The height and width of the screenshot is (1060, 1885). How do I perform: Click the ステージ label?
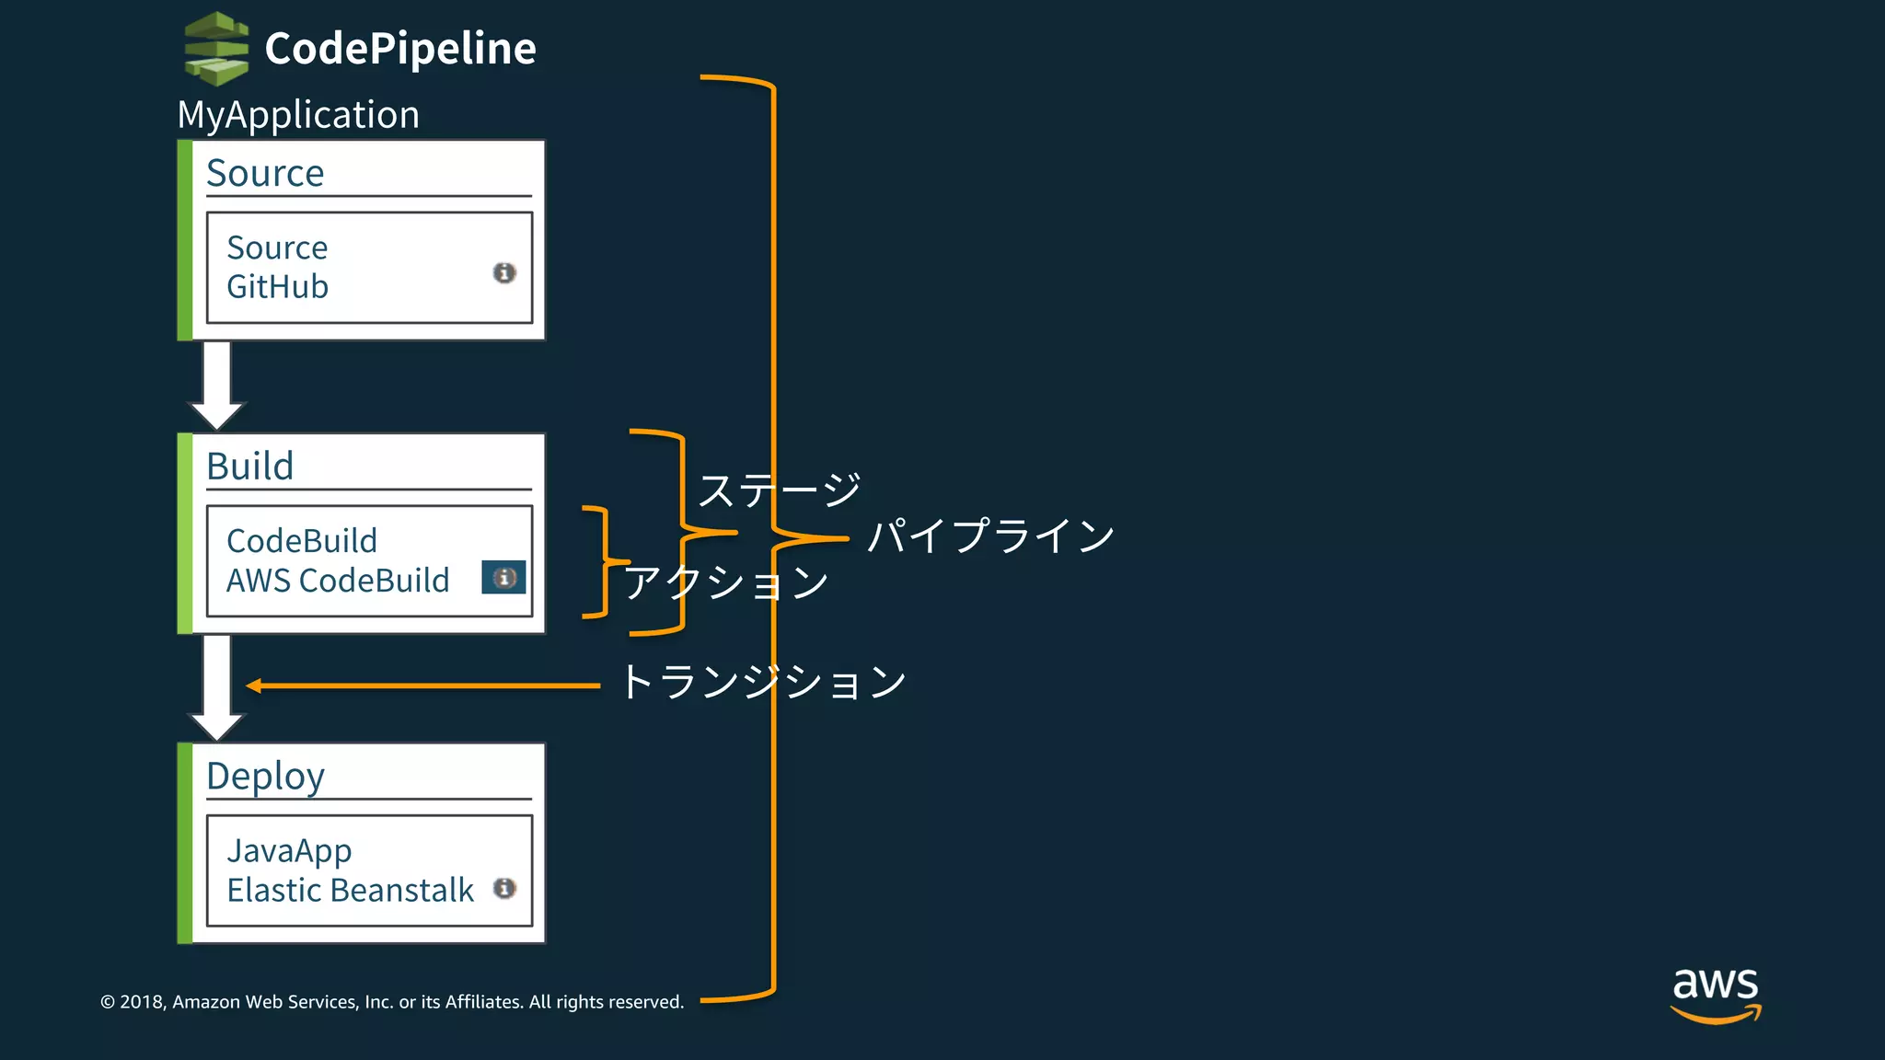click(x=779, y=490)
